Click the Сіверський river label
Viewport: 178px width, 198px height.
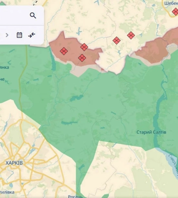click(x=173, y=165)
